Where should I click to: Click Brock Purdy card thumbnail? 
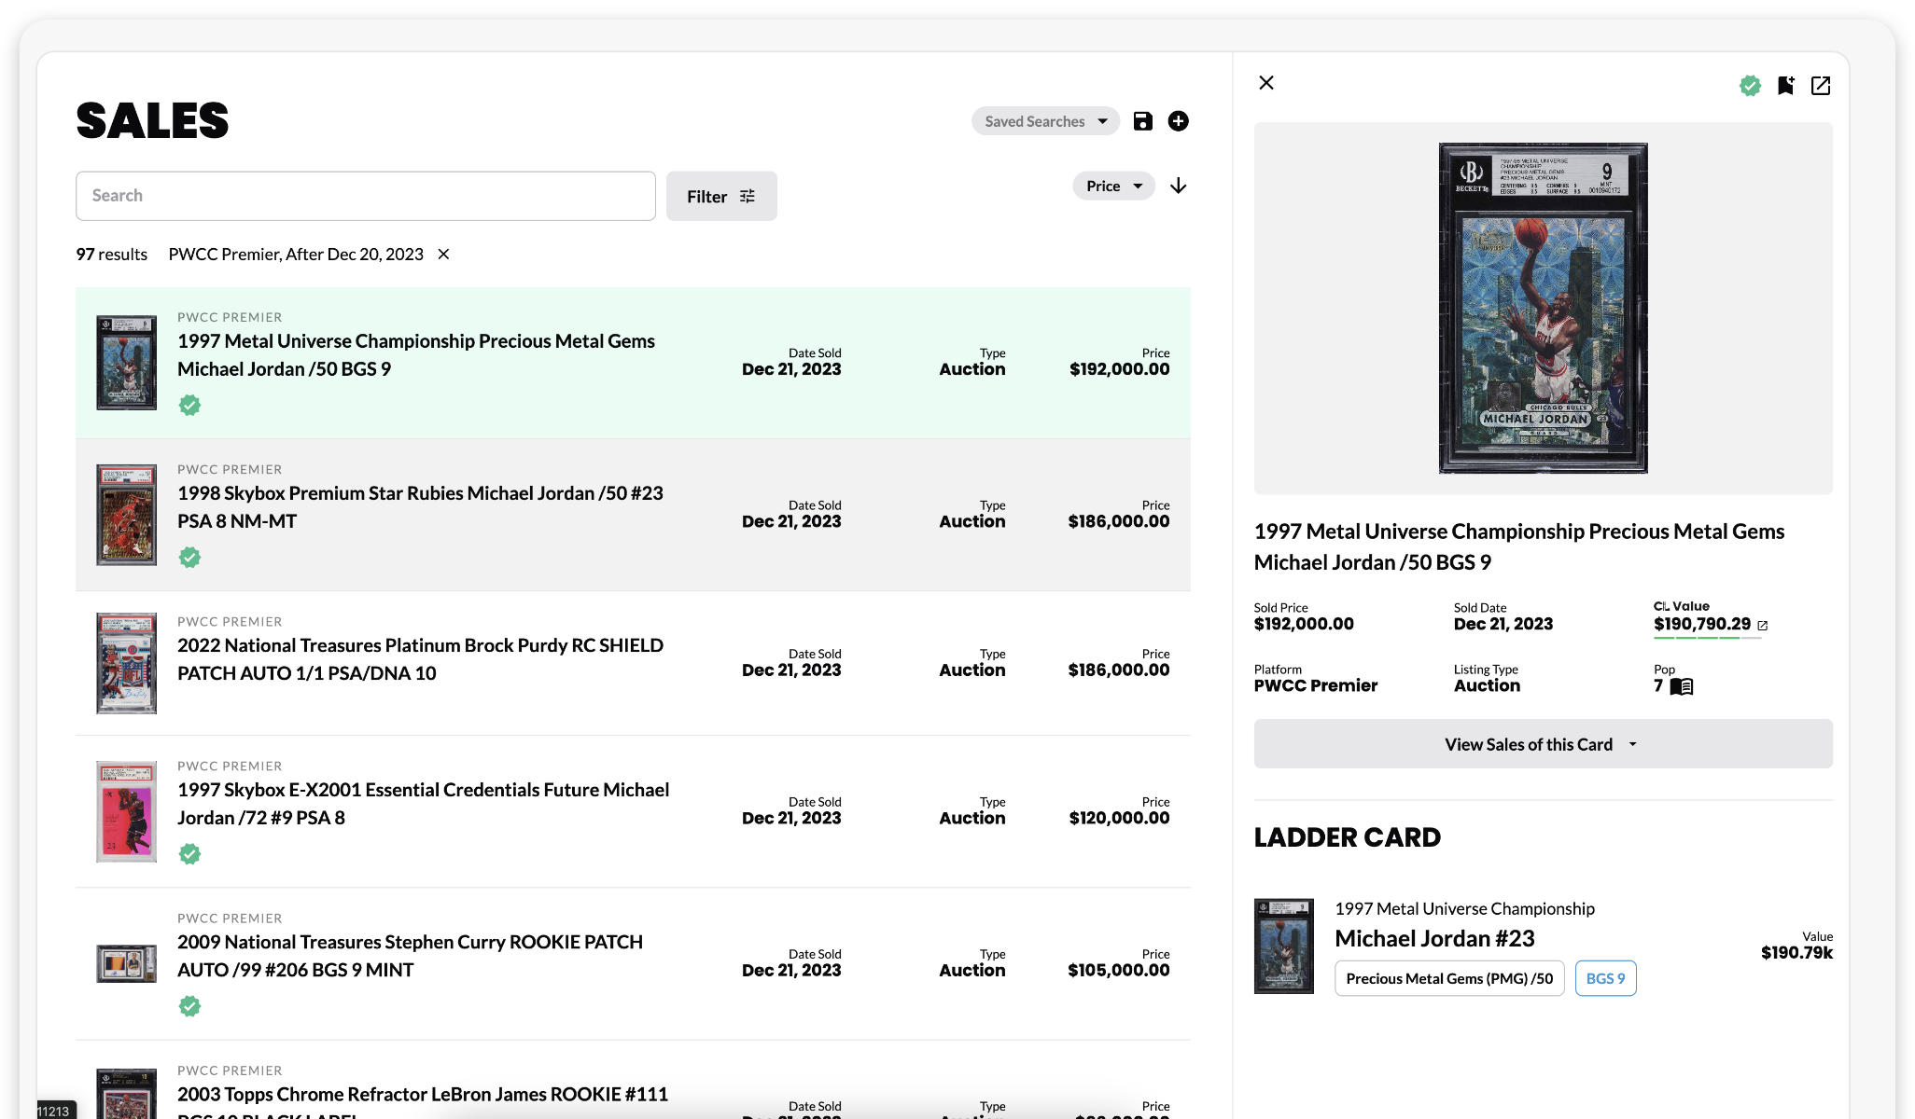click(x=126, y=663)
